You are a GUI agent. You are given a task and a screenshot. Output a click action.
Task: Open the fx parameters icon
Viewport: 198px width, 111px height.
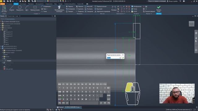tap(66, 1)
